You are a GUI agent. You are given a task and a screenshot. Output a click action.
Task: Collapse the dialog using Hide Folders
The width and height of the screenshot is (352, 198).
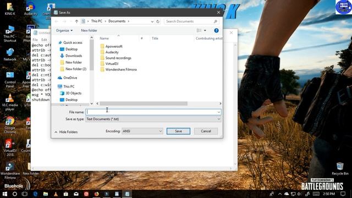point(66,132)
